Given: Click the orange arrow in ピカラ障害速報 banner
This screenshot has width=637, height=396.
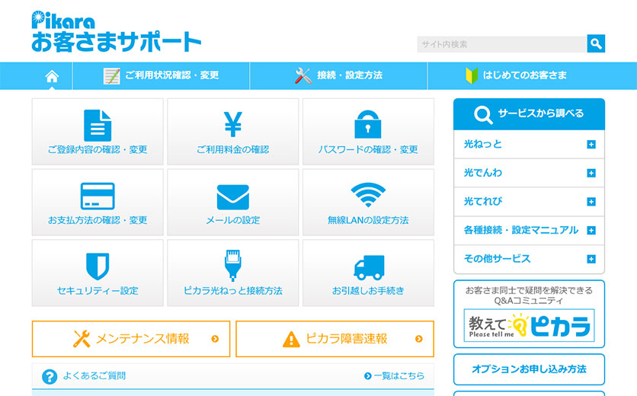Looking at the screenshot, I should (x=419, y=339).
